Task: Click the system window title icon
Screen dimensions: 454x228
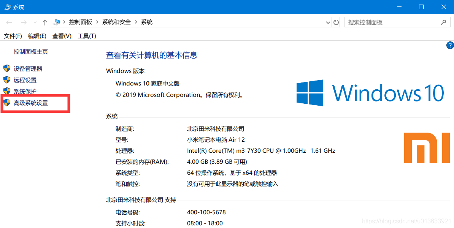Action: 7,7
